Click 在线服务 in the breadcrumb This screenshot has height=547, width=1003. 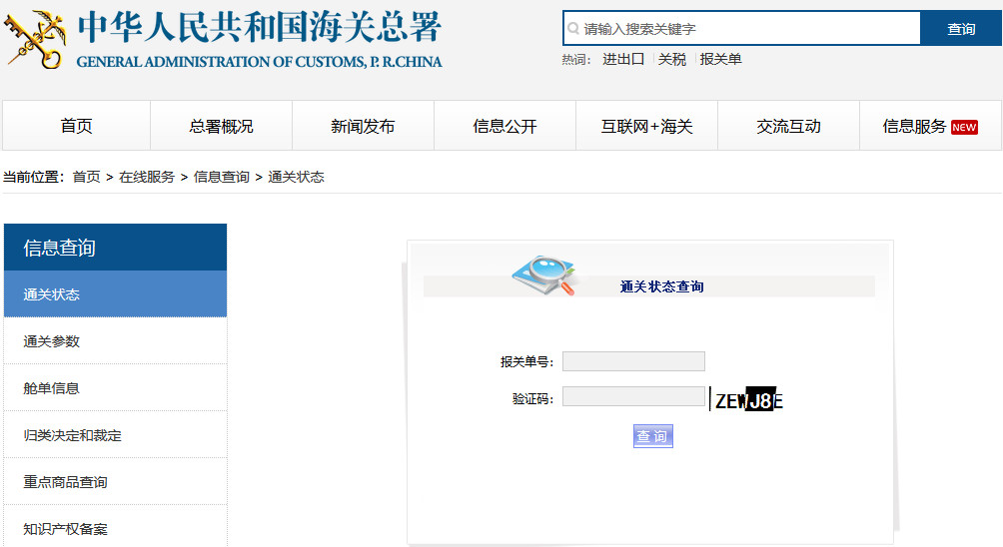(x=147, y=177)
